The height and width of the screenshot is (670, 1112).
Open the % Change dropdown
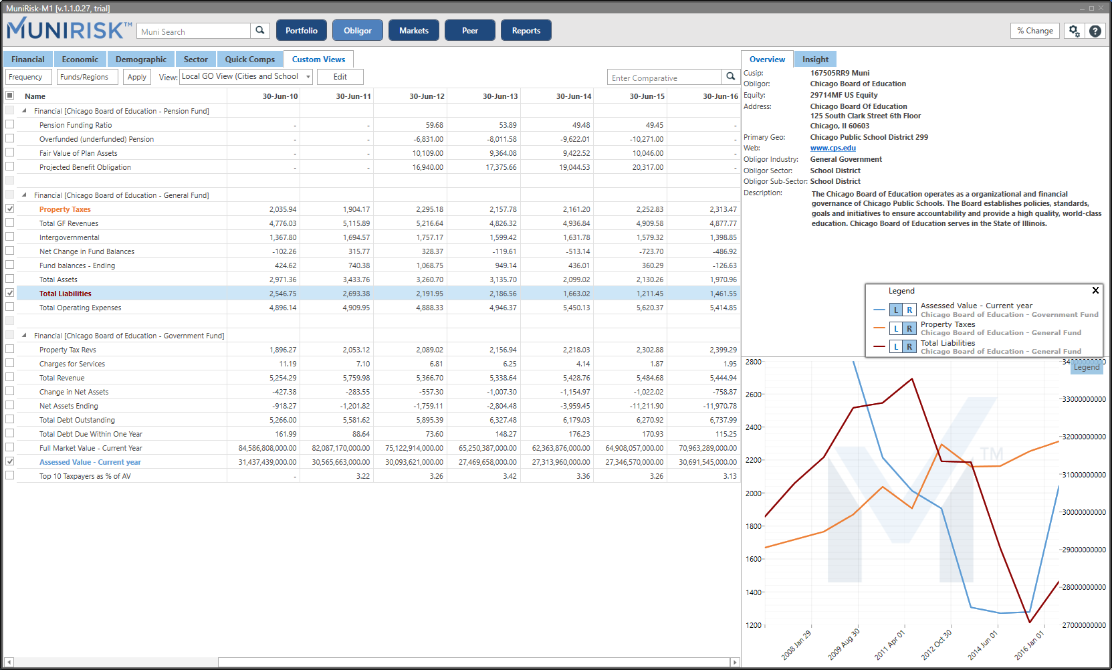click(x=1035, y=31)
